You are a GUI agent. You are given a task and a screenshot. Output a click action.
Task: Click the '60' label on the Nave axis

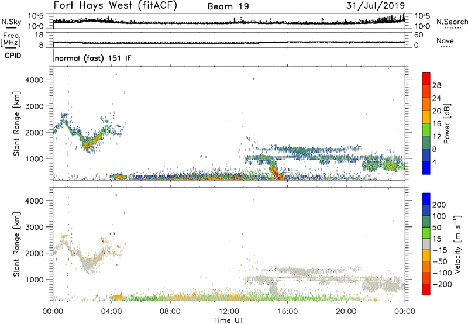click(418, 35)
